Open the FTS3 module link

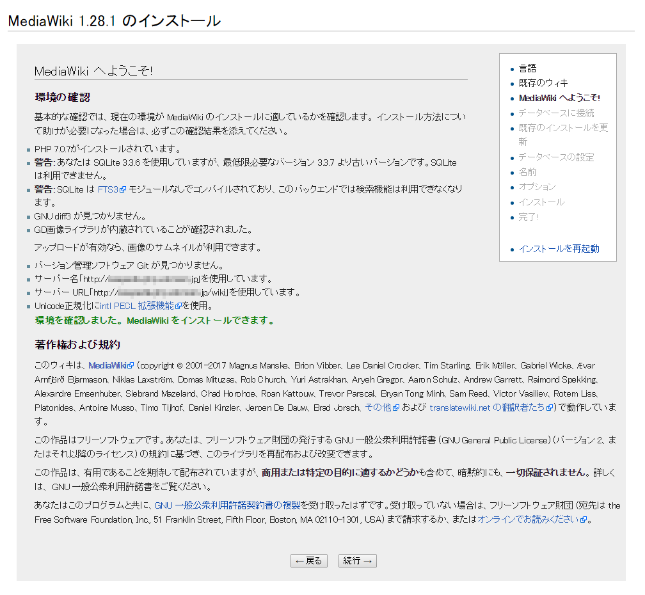tap(111, 189)
